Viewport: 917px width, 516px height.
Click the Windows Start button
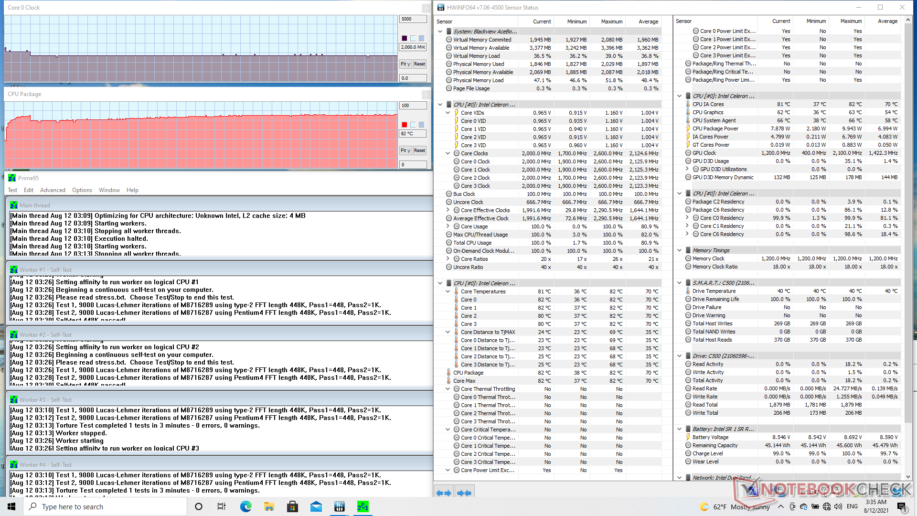11,506
